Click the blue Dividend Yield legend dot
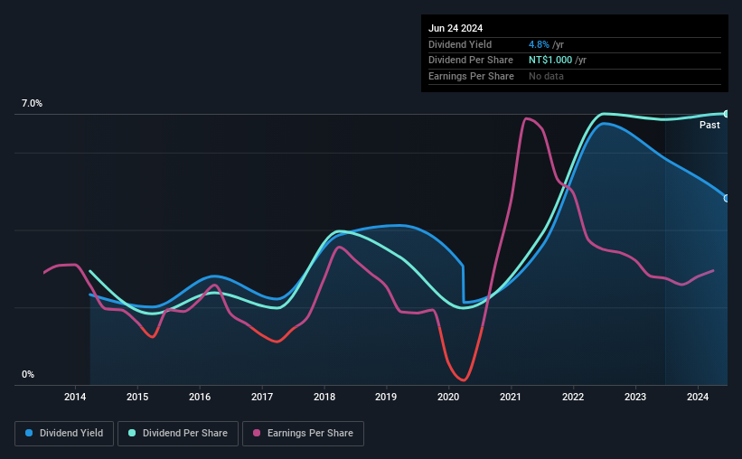 [29, 433]
